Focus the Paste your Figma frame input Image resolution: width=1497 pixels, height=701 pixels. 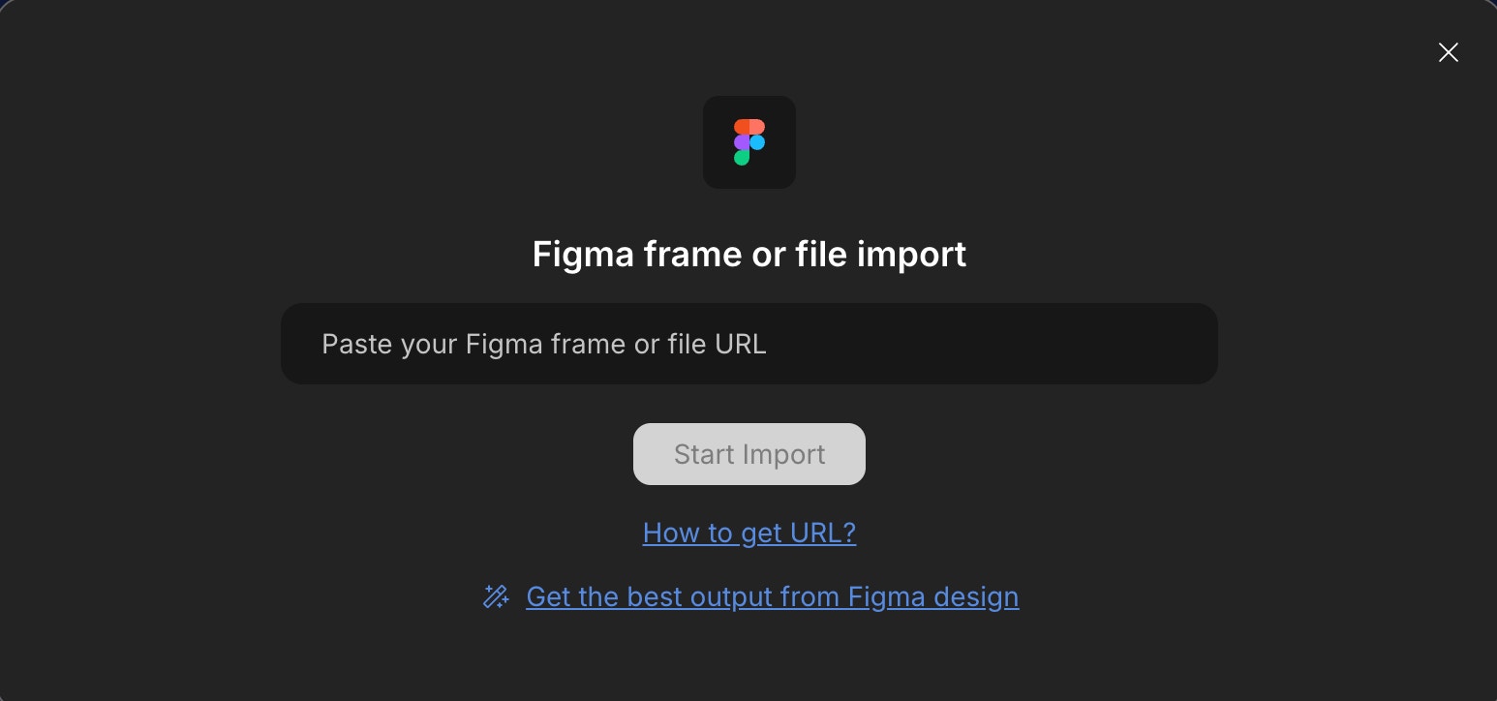pyautogui.click(x=748, y=344)
